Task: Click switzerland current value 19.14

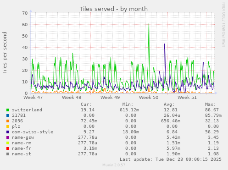Action: point(88,110)
